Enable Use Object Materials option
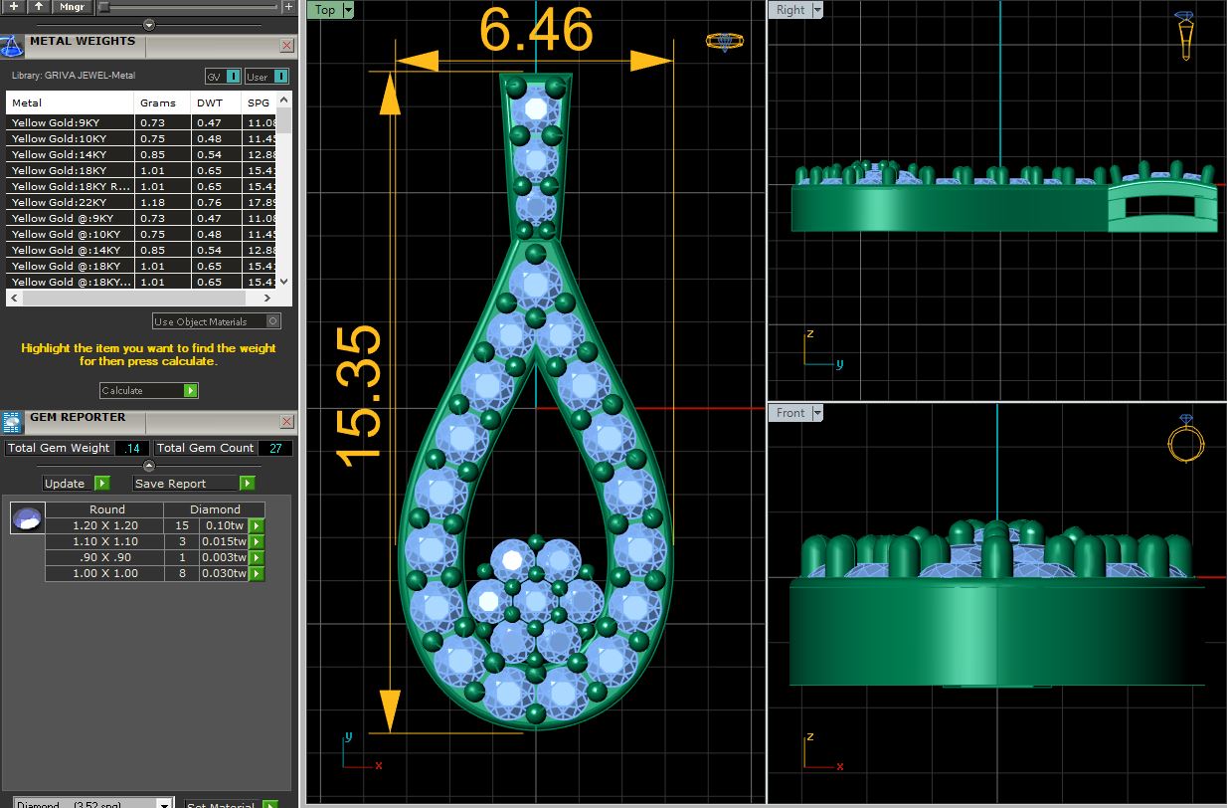1227x808 pixels. (x=273, y=321)
